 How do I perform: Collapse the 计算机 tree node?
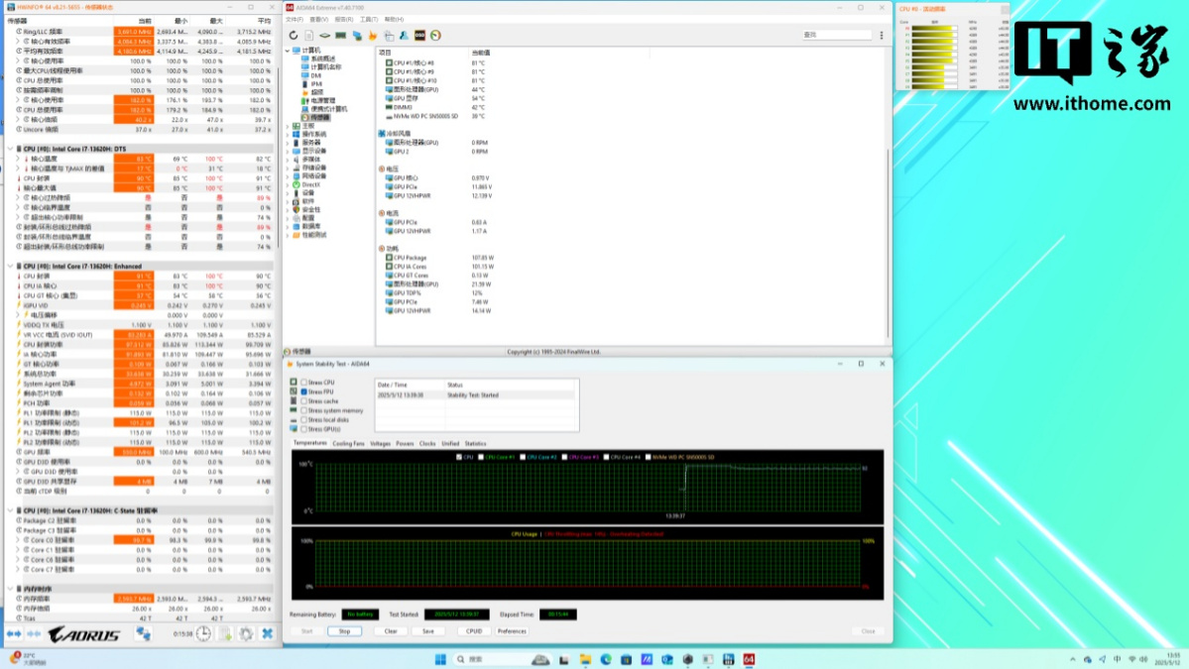coord(289,51)
